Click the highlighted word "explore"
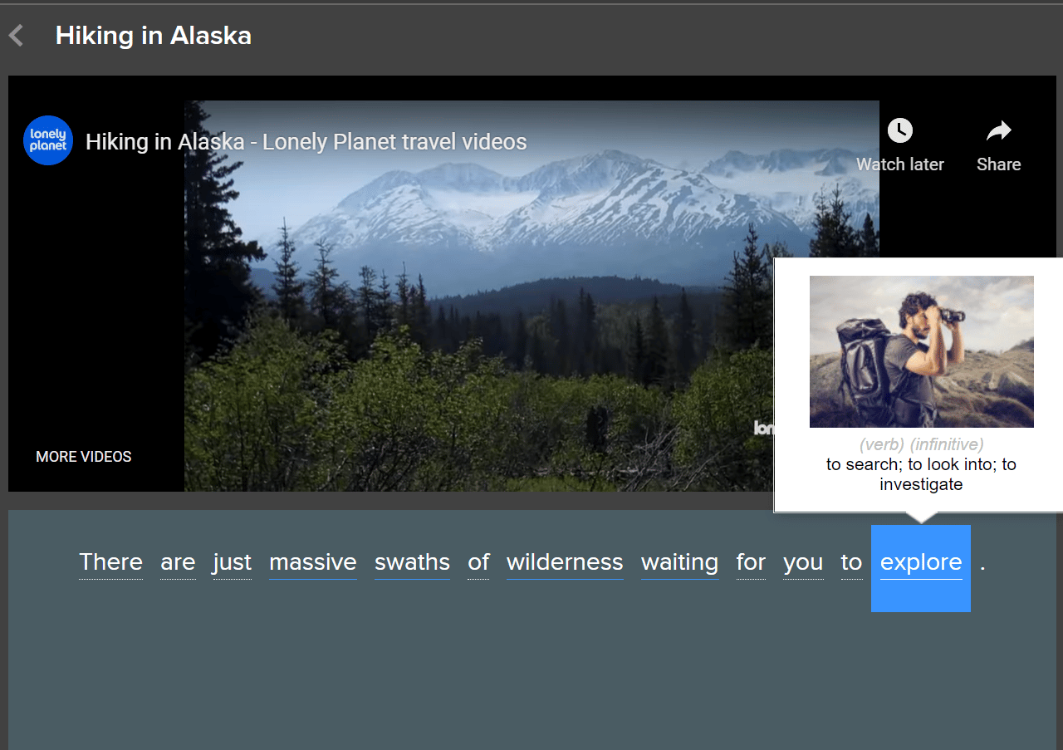Viewport: 1063px width, 750px height. tap(920, 564)
